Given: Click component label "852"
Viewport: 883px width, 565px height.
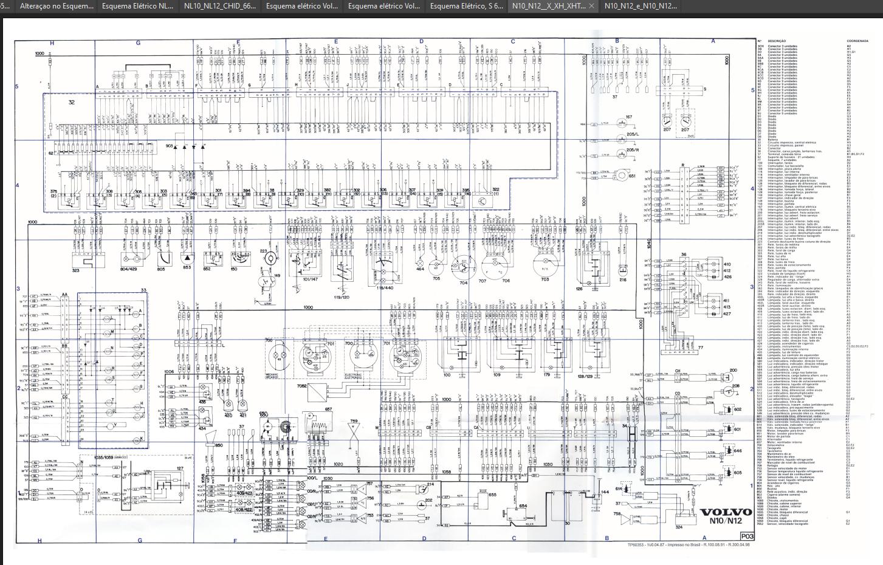Looking at the screenshot, I should (x=207, y=269).
